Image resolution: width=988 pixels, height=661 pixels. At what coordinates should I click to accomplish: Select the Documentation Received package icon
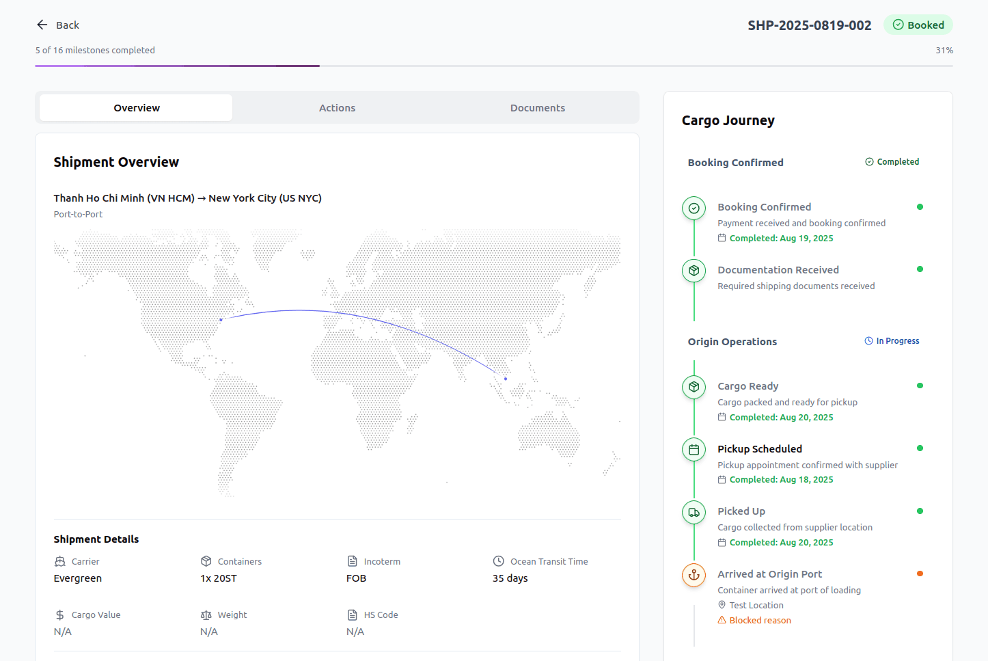pyautogui.click(x=694, y=271)
